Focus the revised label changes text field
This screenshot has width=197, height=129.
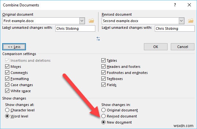tap(174, 28)
